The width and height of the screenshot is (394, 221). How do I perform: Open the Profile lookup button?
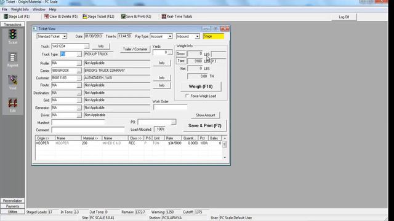click(x=79, y=63)
